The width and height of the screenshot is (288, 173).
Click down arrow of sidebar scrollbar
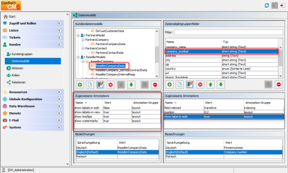67,164
